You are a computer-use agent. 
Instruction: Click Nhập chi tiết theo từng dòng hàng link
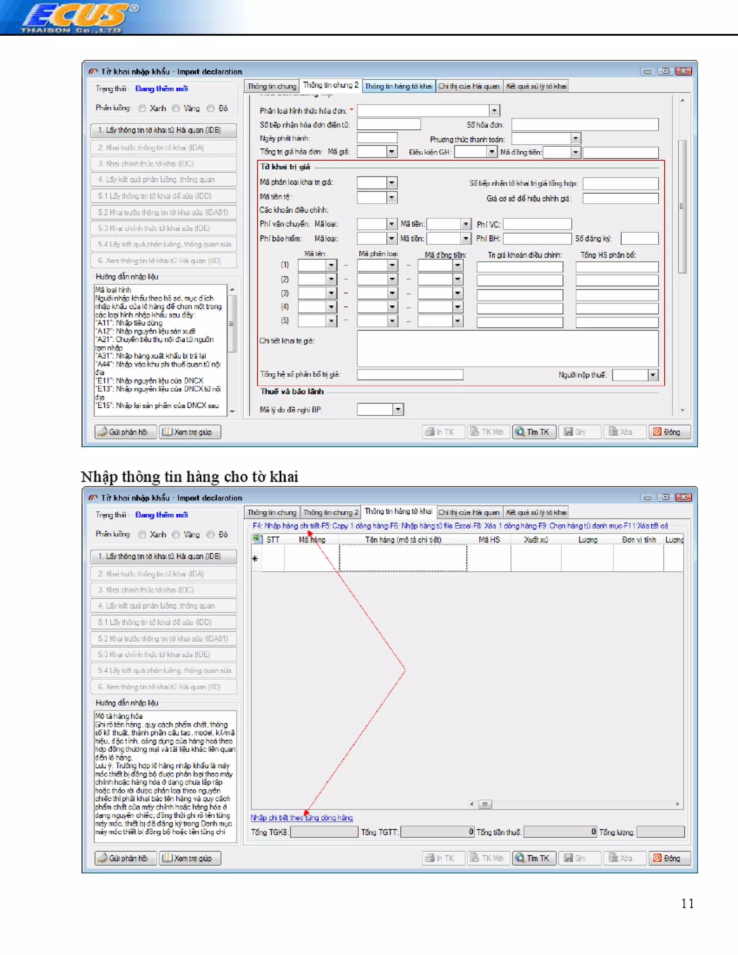(302, 817)
